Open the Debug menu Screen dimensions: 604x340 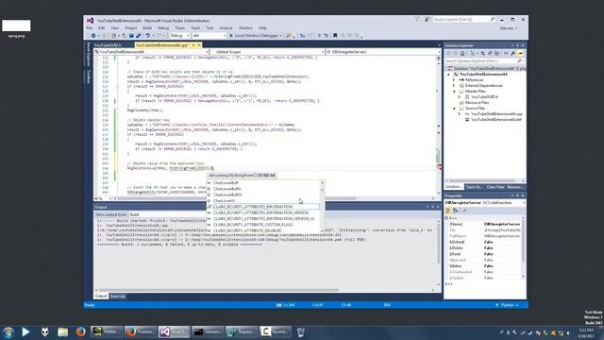tap(163, 27)
